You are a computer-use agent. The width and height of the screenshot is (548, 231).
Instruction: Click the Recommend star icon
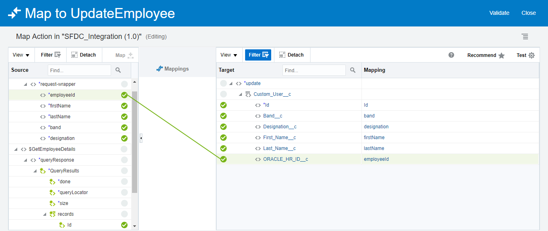click(501, 55)
